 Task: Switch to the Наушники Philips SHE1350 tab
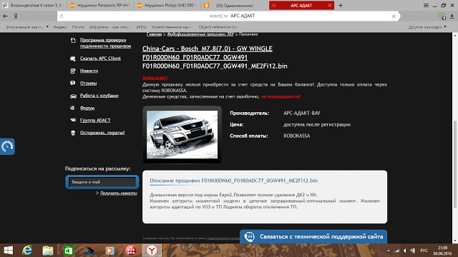click(167, 5)
